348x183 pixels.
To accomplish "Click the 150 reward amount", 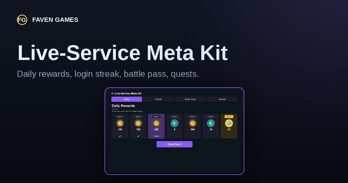I will 138,130.
